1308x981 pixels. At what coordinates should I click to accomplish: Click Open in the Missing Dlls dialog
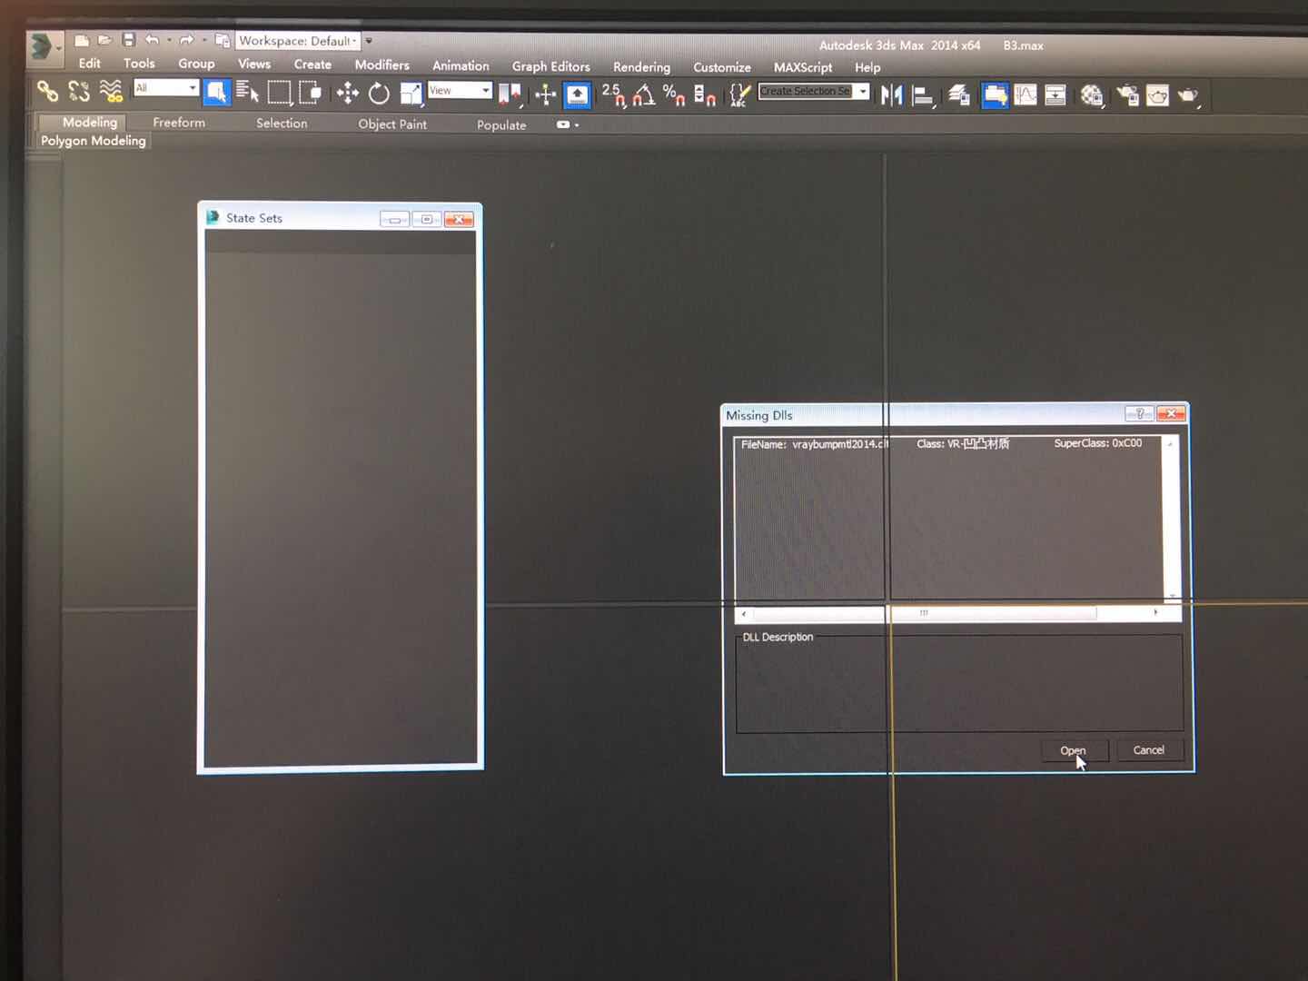click(1073, 750)
